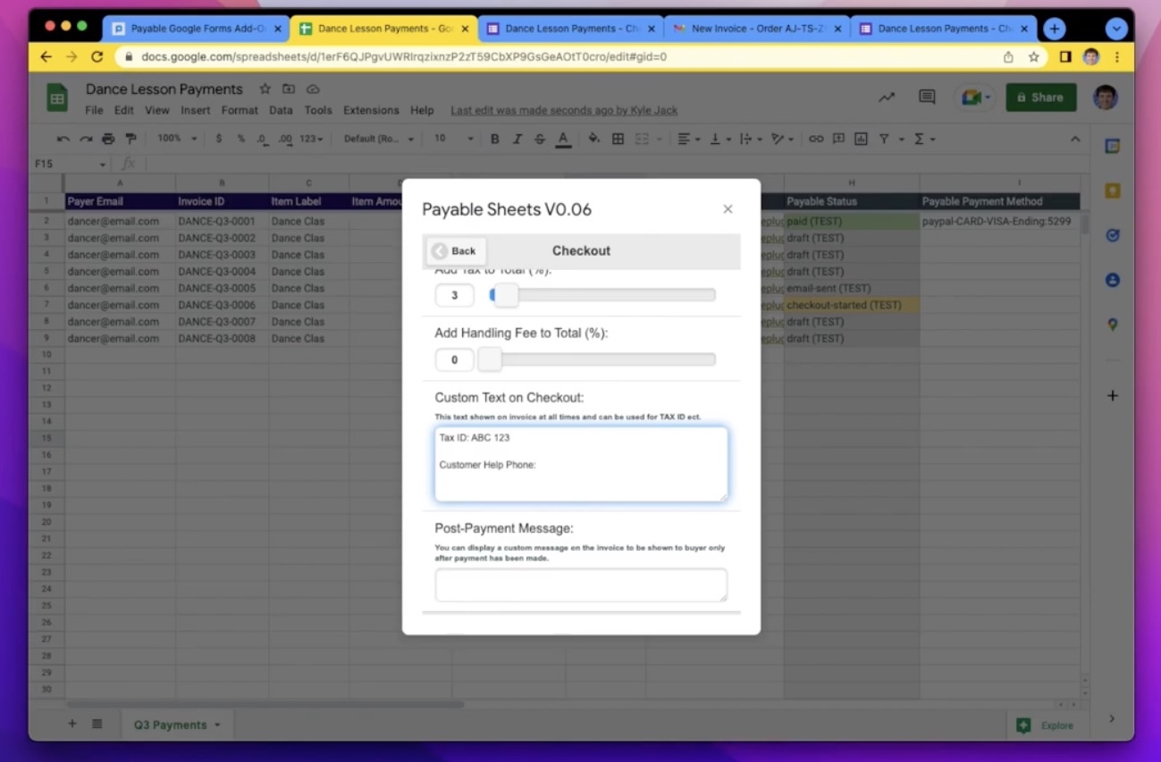Create a filter with the filter icon
This screenshot has width=1161, height=762.
point(883,139)
